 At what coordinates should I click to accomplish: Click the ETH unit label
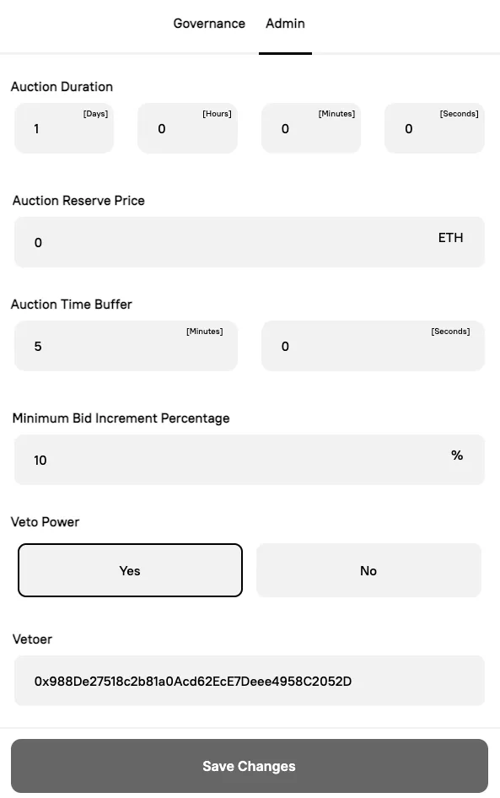450,238
